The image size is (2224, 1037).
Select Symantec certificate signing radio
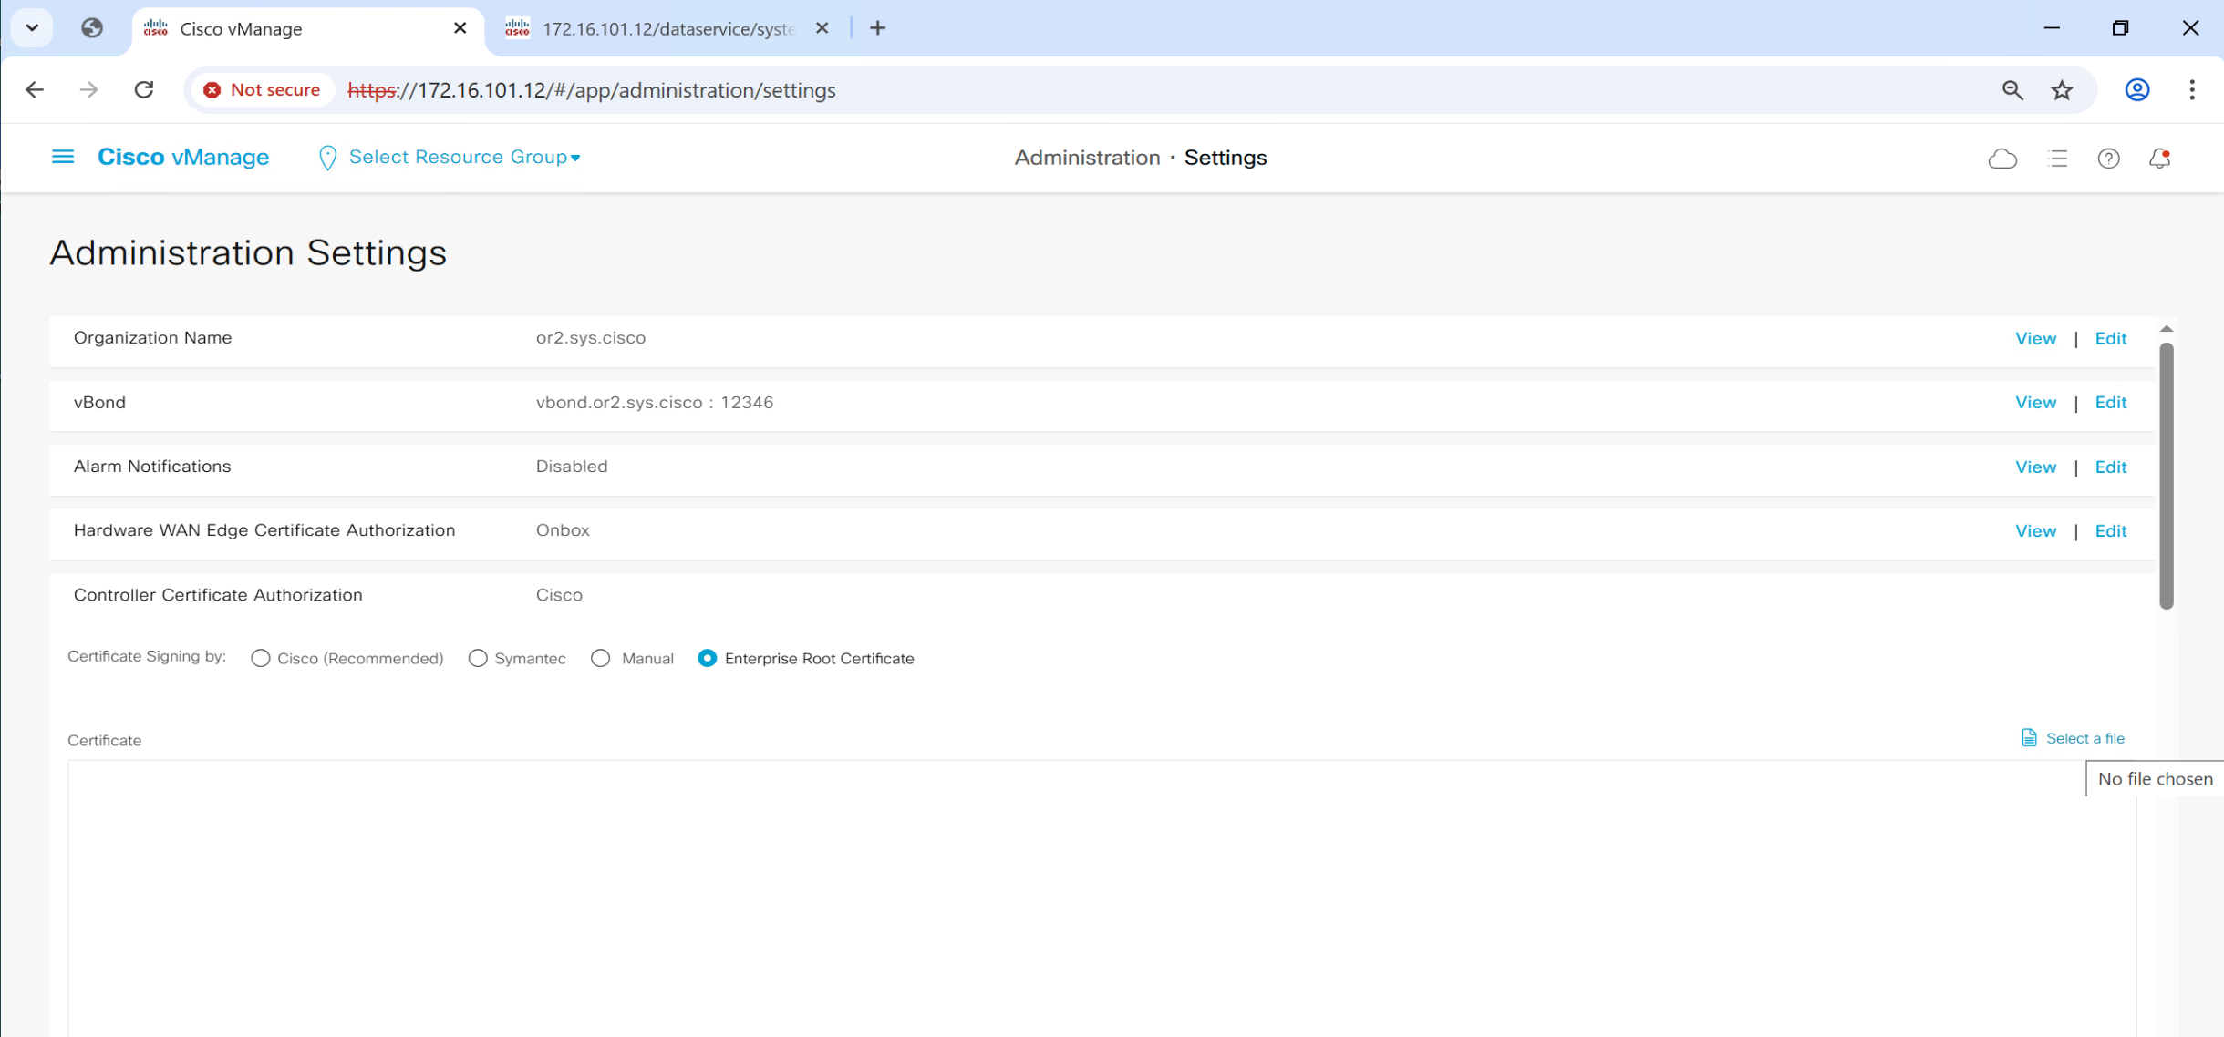pos(478,658)
